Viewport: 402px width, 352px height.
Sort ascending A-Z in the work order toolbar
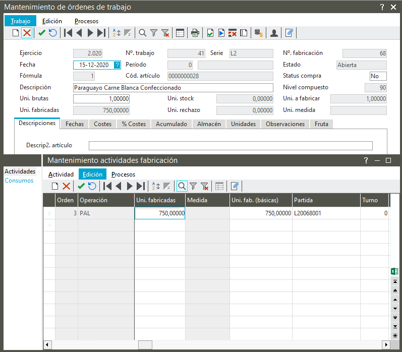116,33
